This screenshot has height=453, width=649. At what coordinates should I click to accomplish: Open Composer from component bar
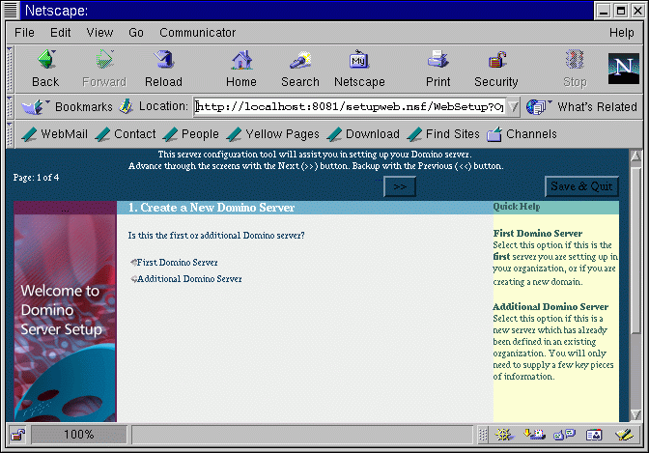coord(624,435)
